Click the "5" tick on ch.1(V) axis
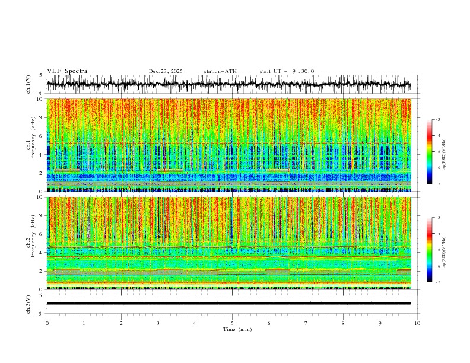 41,75
